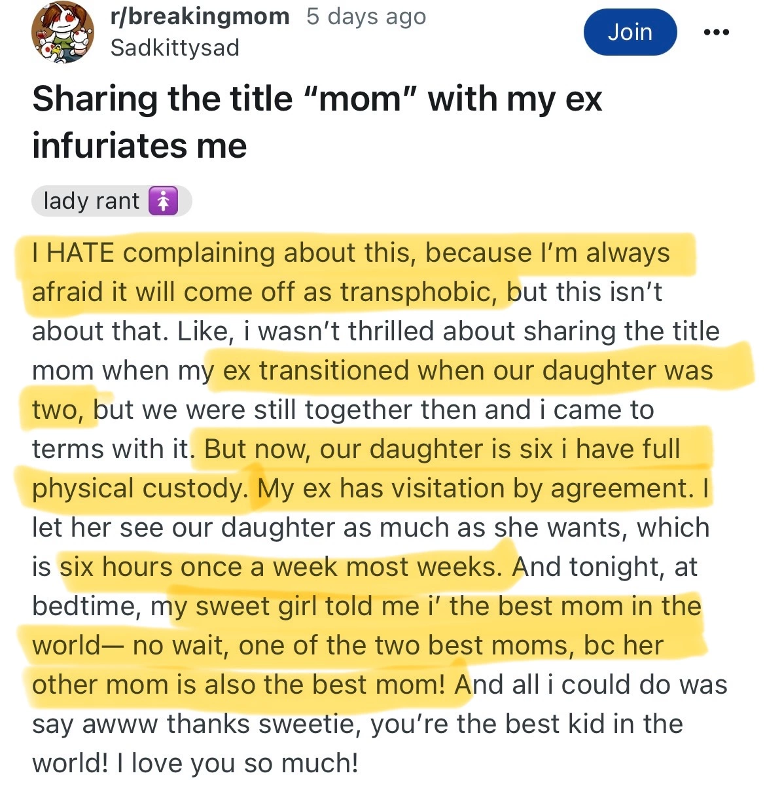Viewport: 765px width, 805px height.
Task: Click the final line "world! I love you so much!"
Action: point(195,763)
